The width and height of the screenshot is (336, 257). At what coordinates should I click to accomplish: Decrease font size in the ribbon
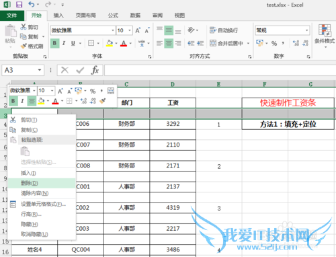147,30
